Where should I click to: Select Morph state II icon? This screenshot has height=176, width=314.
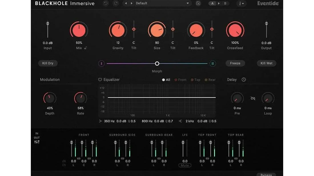coord(212,64)
